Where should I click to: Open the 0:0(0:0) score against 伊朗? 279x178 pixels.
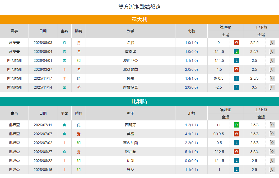pos(191,161)
